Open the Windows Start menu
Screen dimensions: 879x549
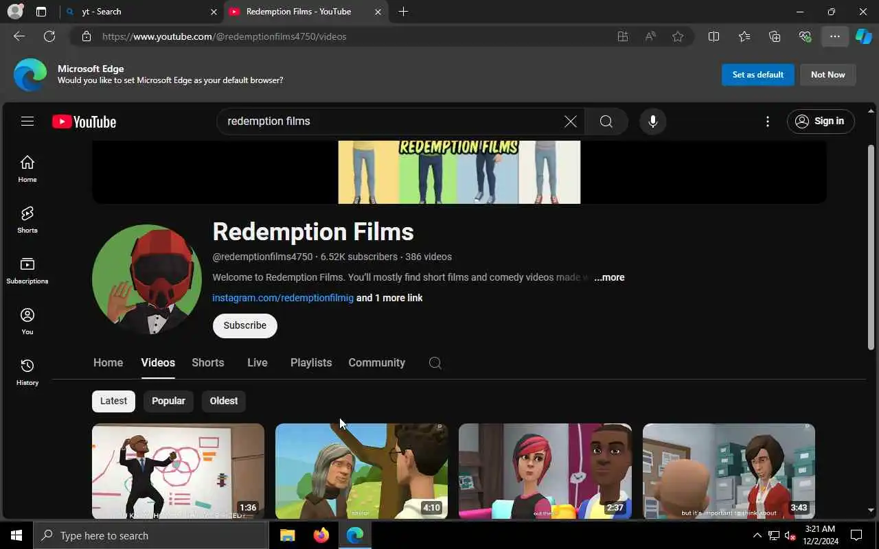tap(16, 535)
